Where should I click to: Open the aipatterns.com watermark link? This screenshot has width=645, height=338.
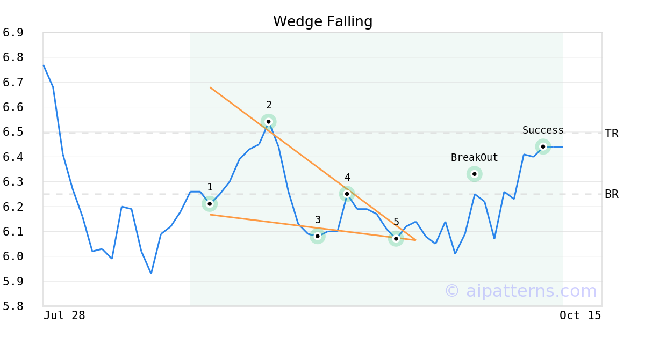(x=520, y=291)
